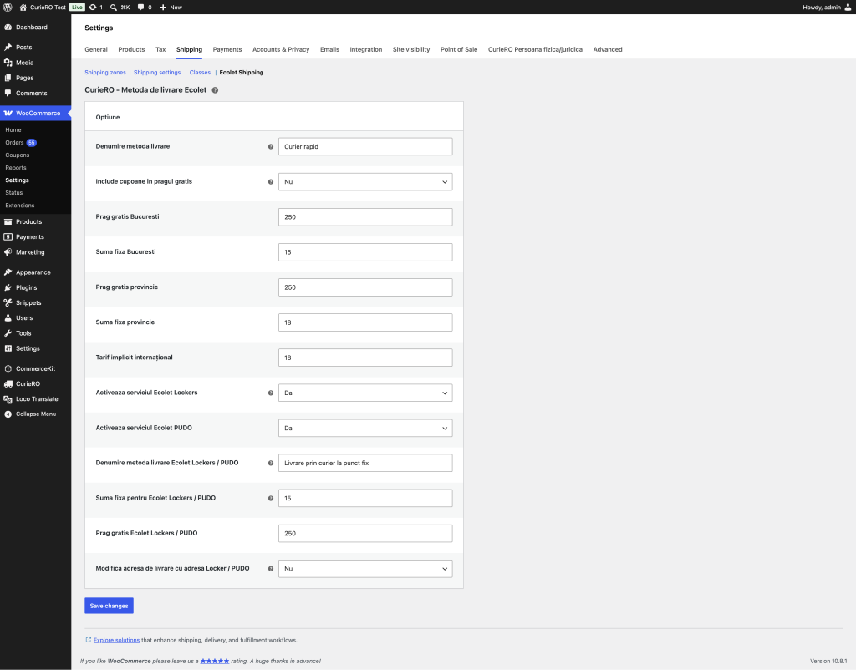Open Accounts & Privacy tab
856x670 pixels.
click(x=281, y=49)
